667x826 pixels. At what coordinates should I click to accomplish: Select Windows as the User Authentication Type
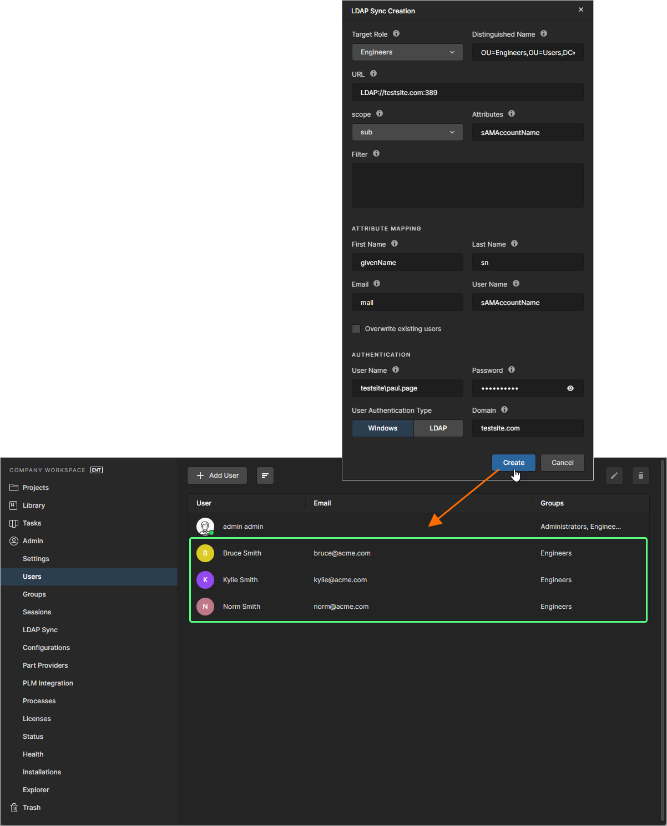click(x=382, y=428)
